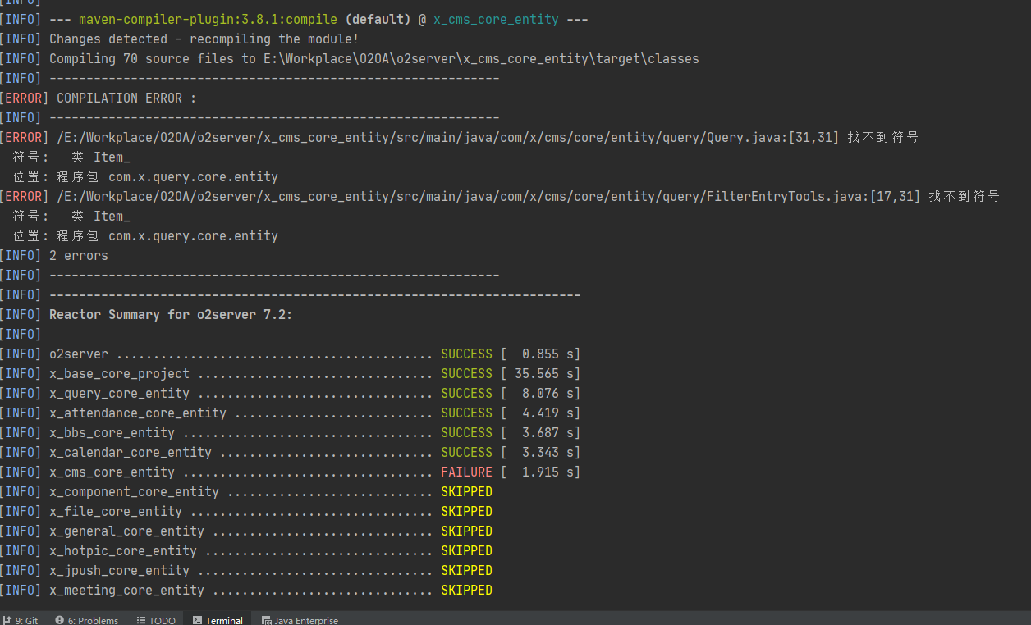
Task: Open the TODO tab label
Action: (162, 621)
